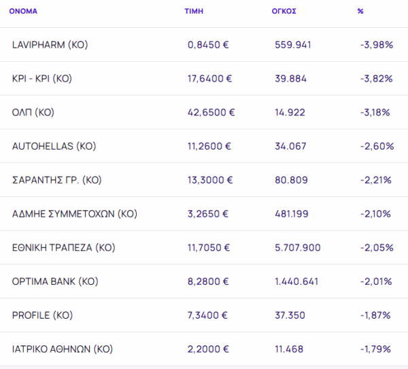This screenshot has width=408, height=369.
Task: Select the volume 80.809
Action: 291,180
